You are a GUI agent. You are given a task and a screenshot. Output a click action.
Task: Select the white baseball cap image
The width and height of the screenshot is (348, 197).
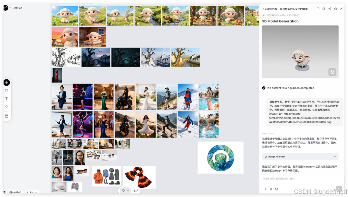59,187
